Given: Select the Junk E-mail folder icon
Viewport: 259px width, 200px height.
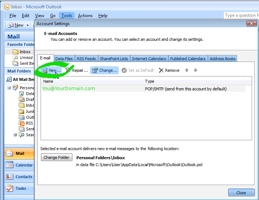Looking at the screenshot, I should [22, 111].
